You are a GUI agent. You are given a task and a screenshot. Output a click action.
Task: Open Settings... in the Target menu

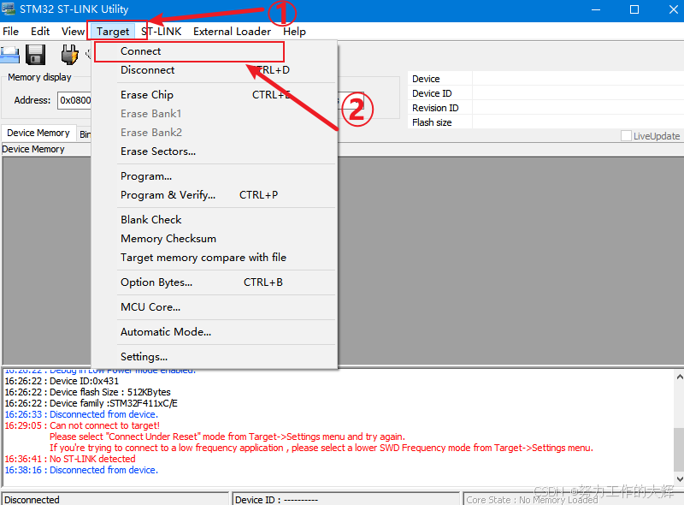(x=215, y=357)
